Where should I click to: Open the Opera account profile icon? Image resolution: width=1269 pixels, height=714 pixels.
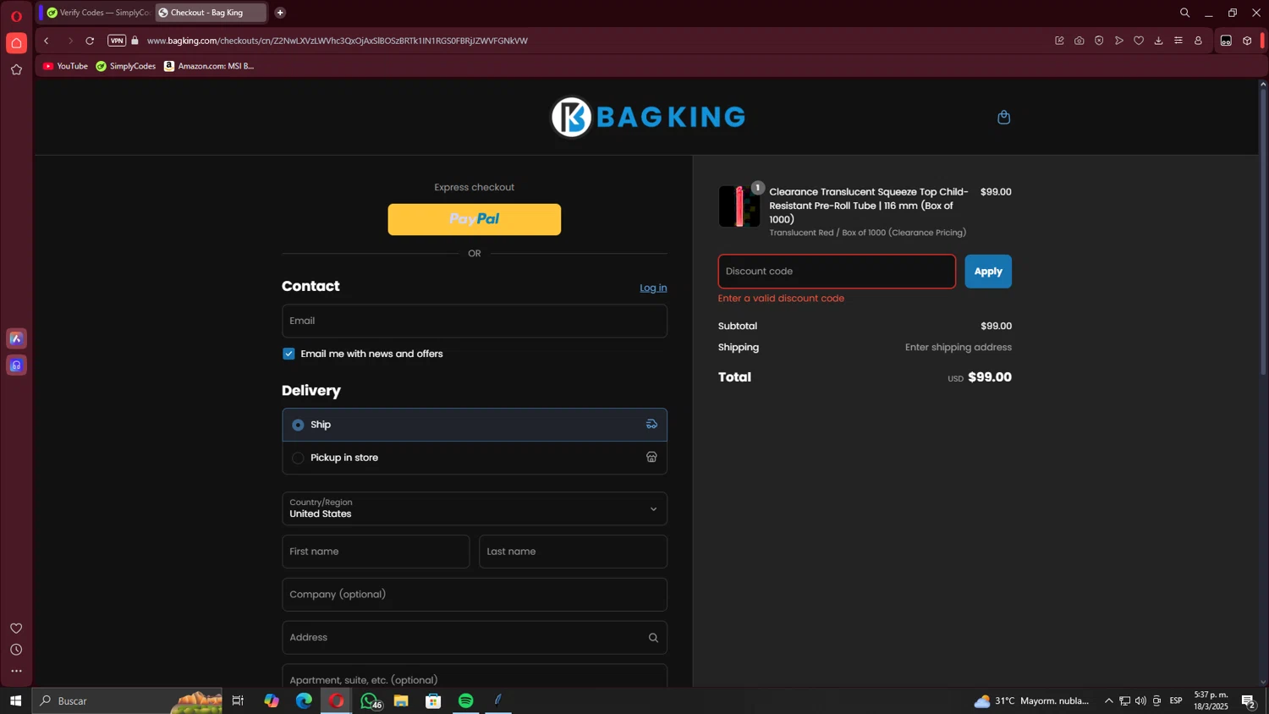(1198, 41)
